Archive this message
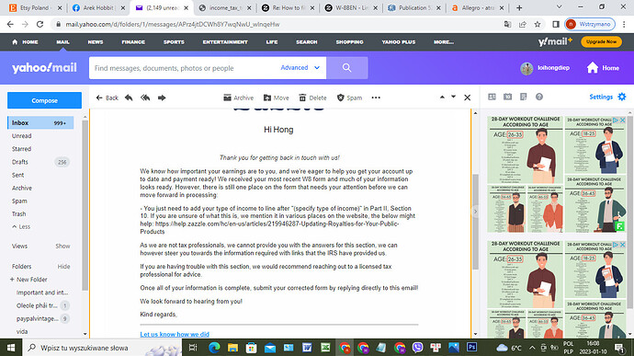This screenshot has height=356, width=634. click(239, 98)
